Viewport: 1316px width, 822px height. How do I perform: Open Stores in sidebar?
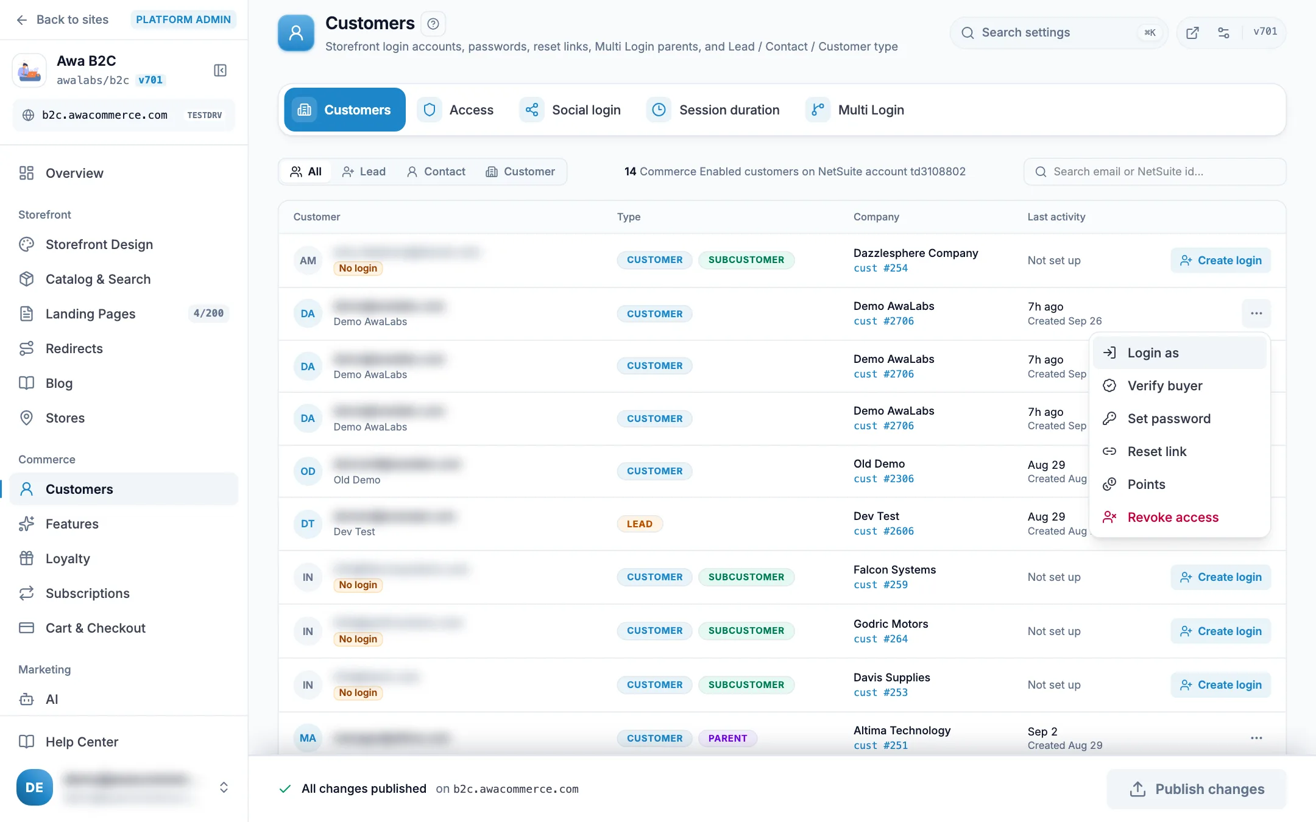pos(124,418)
